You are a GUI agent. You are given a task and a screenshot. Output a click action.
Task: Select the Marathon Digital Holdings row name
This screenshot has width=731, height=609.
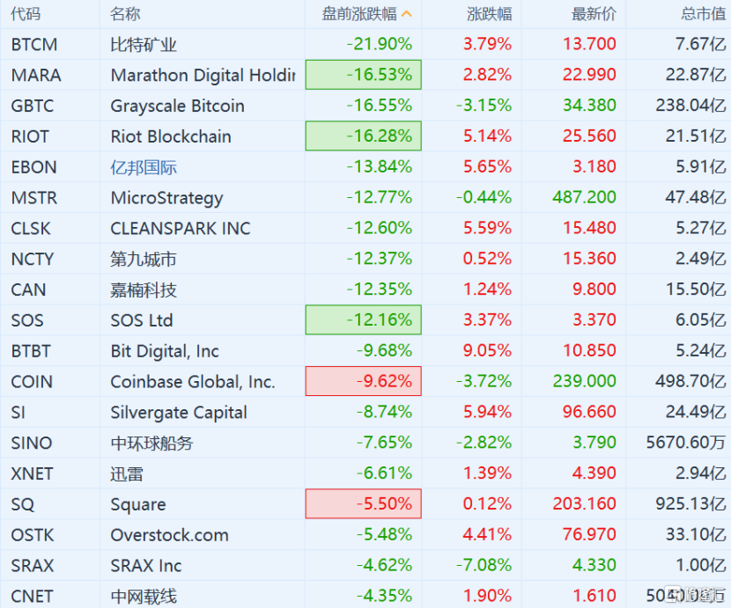click(203, 75)
